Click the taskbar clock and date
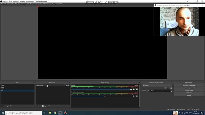Screen dimensions: 205x115 (x=196, y=113)
